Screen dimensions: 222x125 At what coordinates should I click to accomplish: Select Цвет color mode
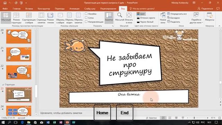(x=141, y=14)
